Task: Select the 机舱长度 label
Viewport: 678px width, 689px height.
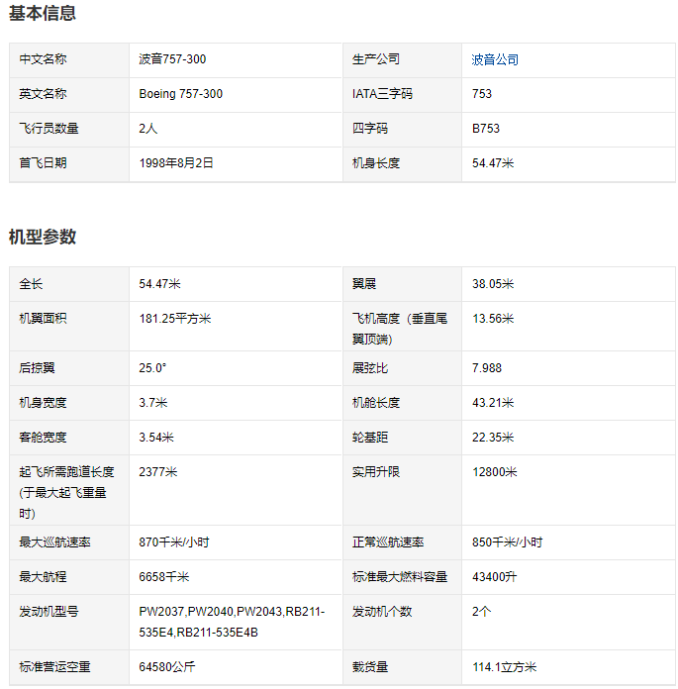Action: tap(376, 403)
